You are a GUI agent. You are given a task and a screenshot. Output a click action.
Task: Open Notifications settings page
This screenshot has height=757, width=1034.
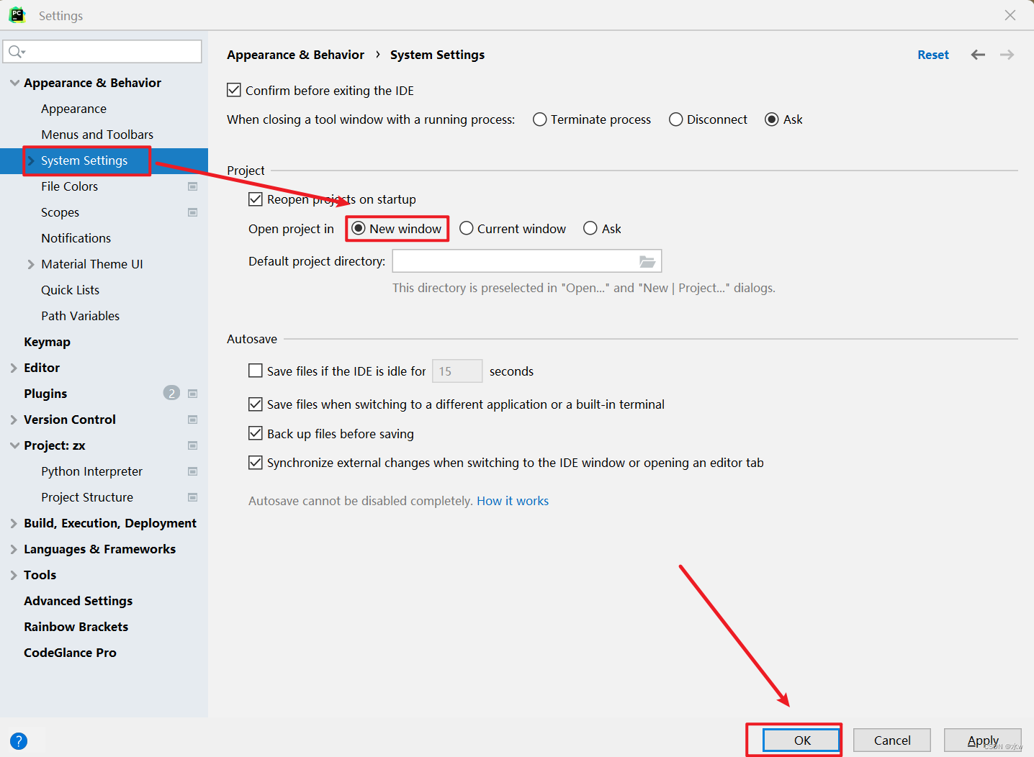(x=76, y=238)
